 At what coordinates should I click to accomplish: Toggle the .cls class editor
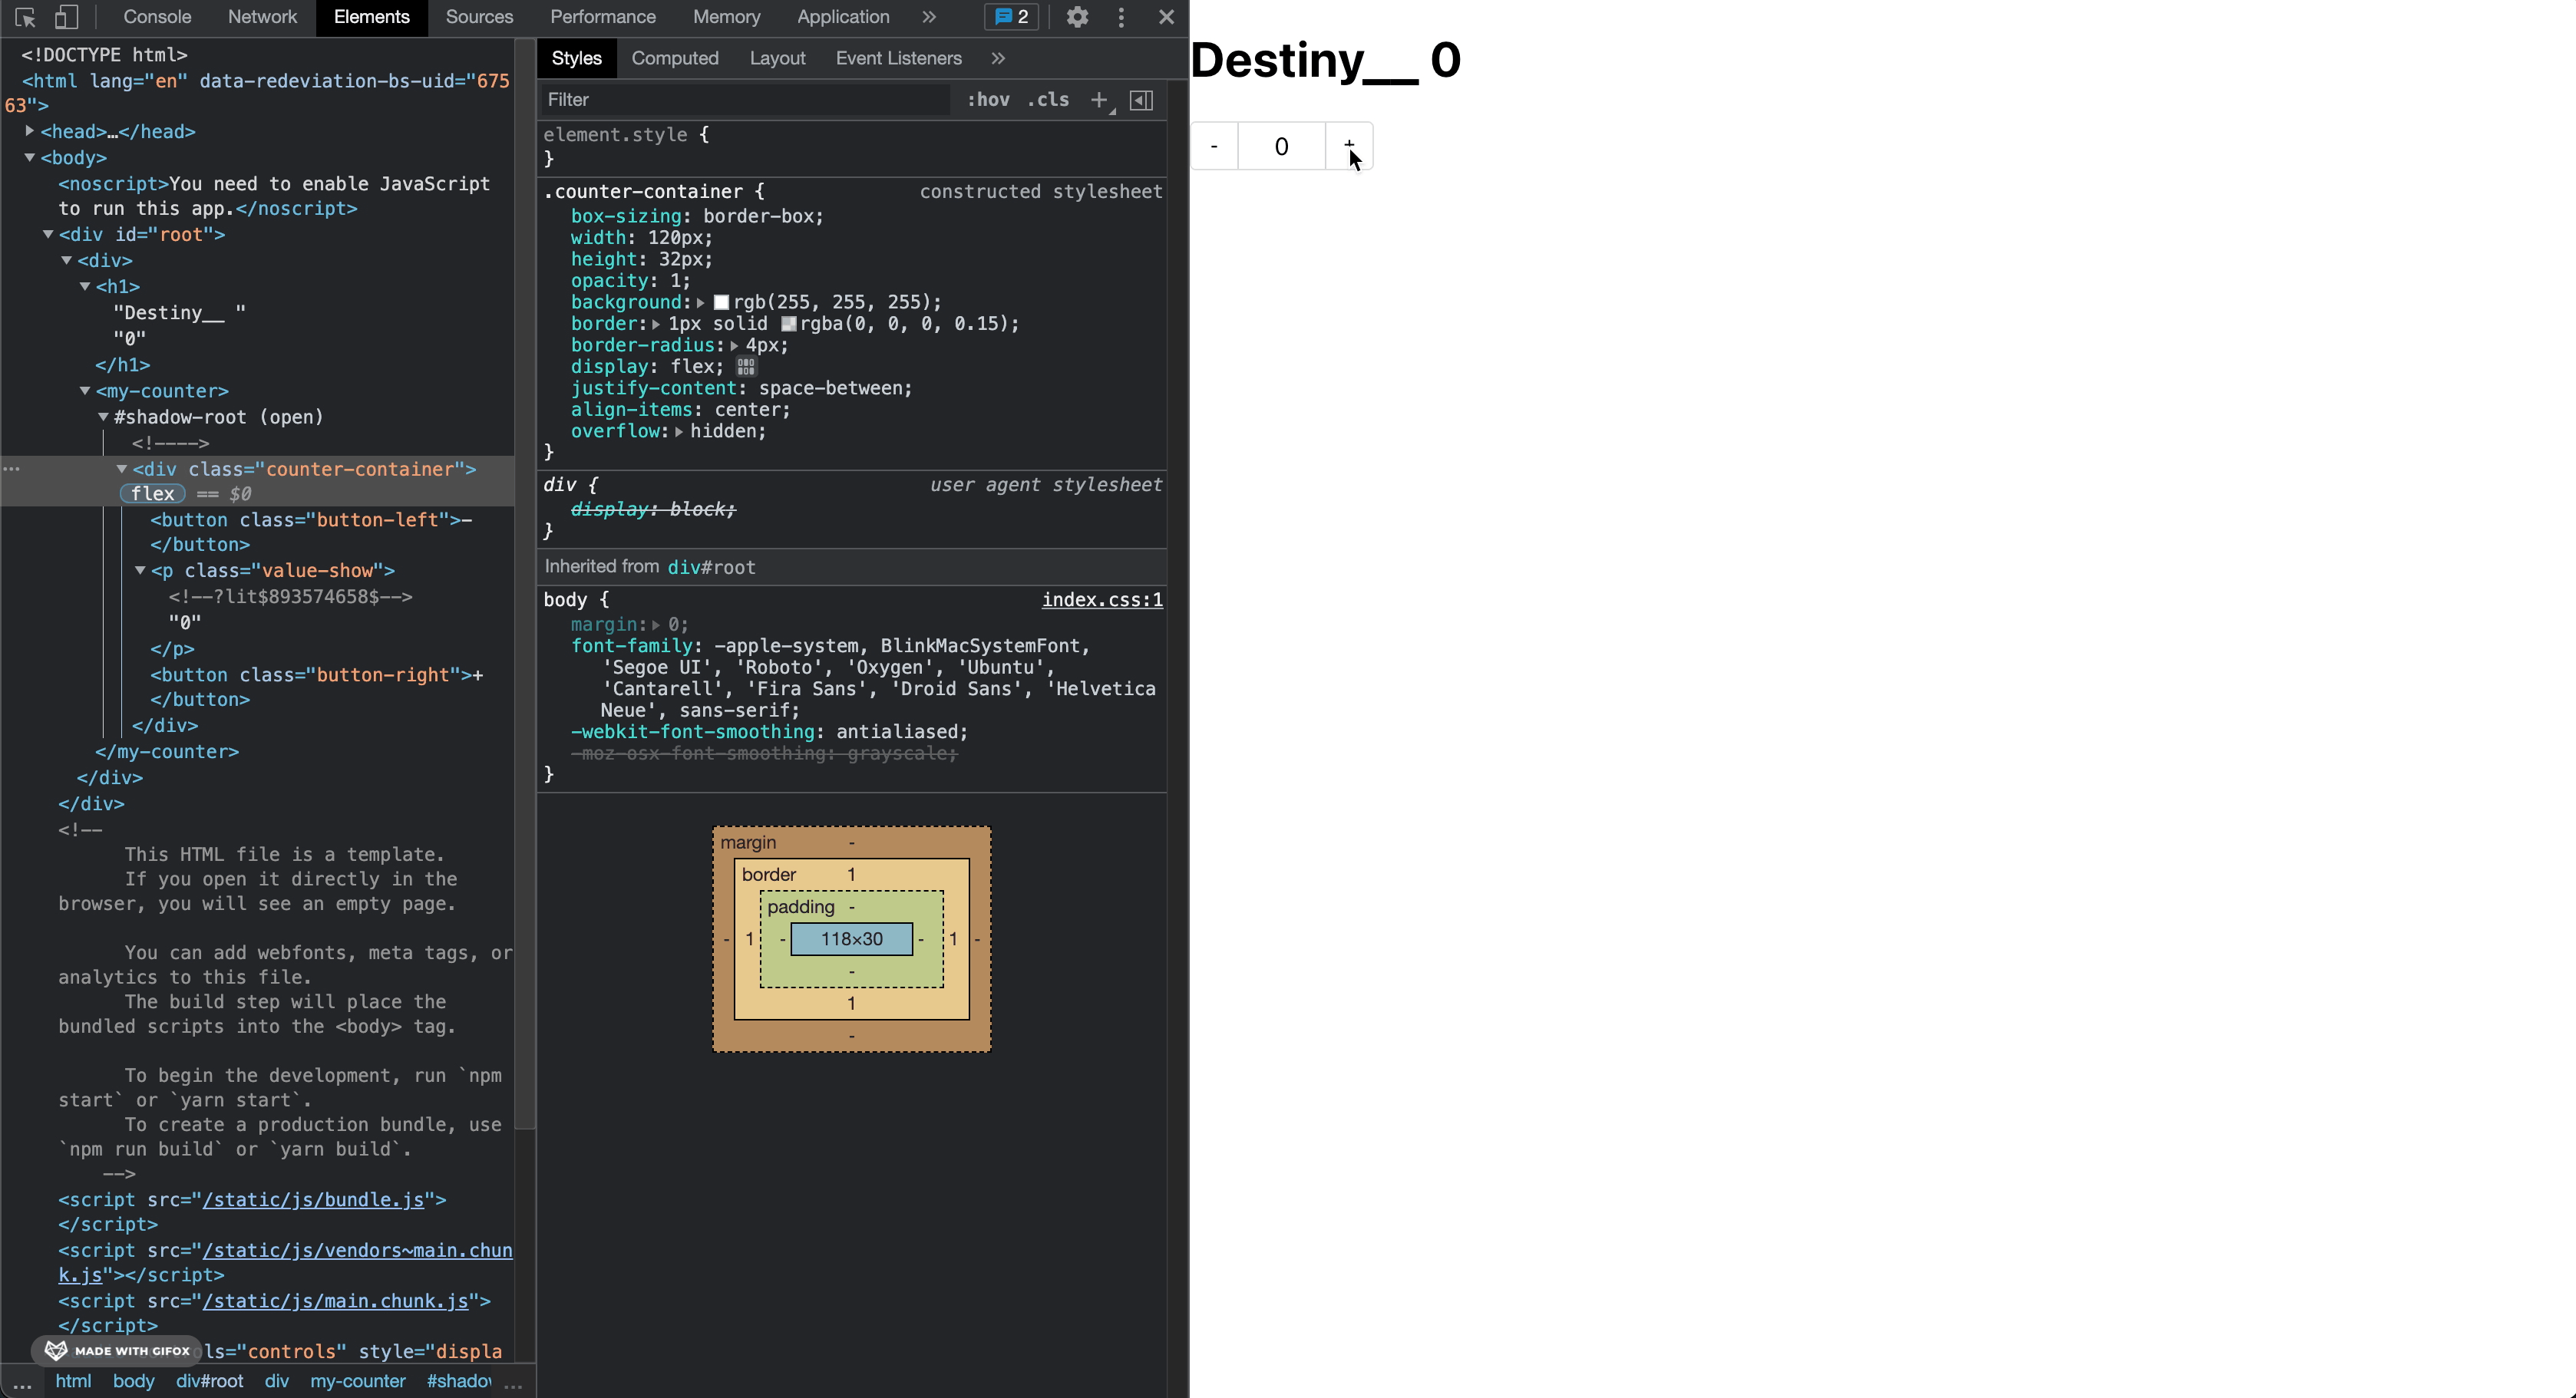pyautogui.click(x=1048, y=100)
